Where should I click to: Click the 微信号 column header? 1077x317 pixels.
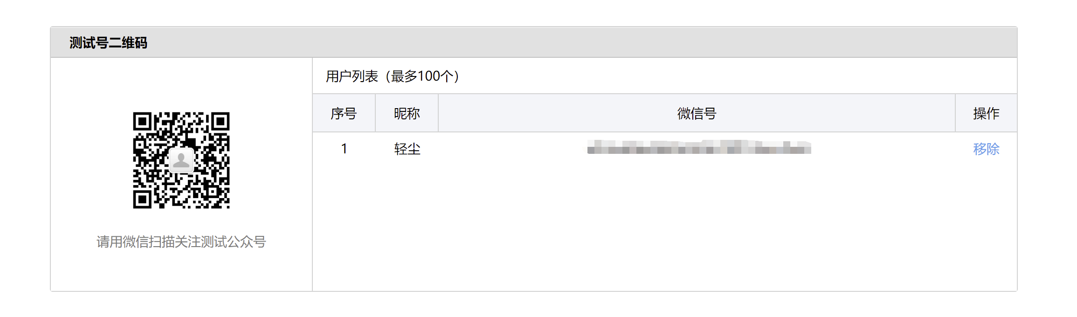tap(697, 113)
